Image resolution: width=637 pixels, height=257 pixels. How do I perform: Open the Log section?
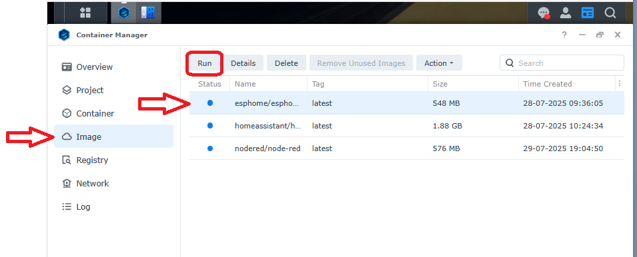click(x=114, y=207)
